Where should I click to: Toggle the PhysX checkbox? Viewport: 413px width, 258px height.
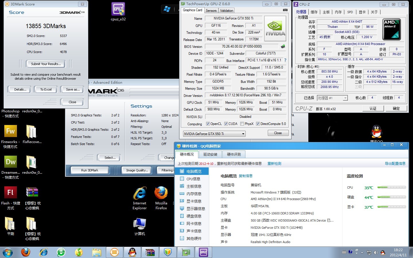pos(242,124)
